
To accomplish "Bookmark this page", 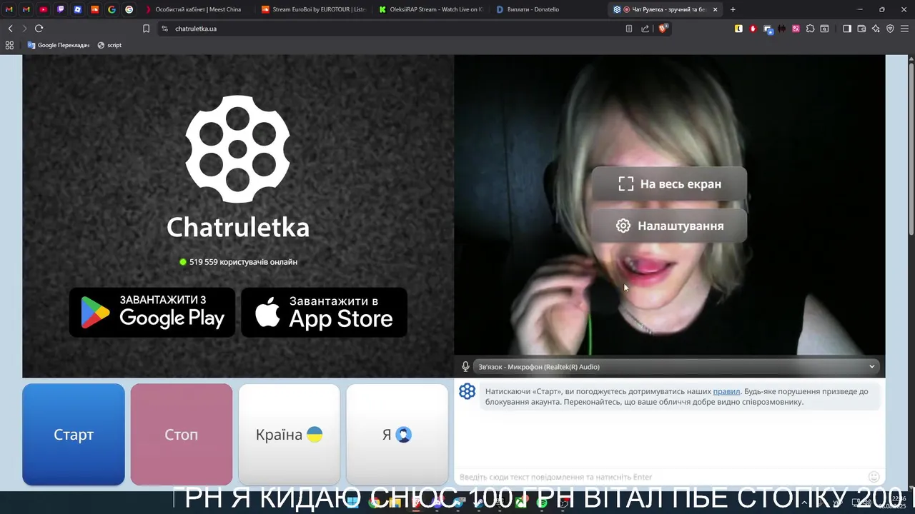I will 146,29.
